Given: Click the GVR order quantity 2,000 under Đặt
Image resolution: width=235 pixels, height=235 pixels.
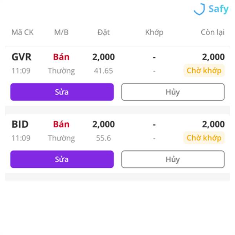Looking at the screenshot, I should pyautogui.click(x=103, y=57).
